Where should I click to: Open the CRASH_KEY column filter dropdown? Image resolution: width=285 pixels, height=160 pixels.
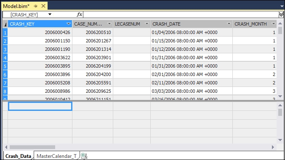(68, 24)
